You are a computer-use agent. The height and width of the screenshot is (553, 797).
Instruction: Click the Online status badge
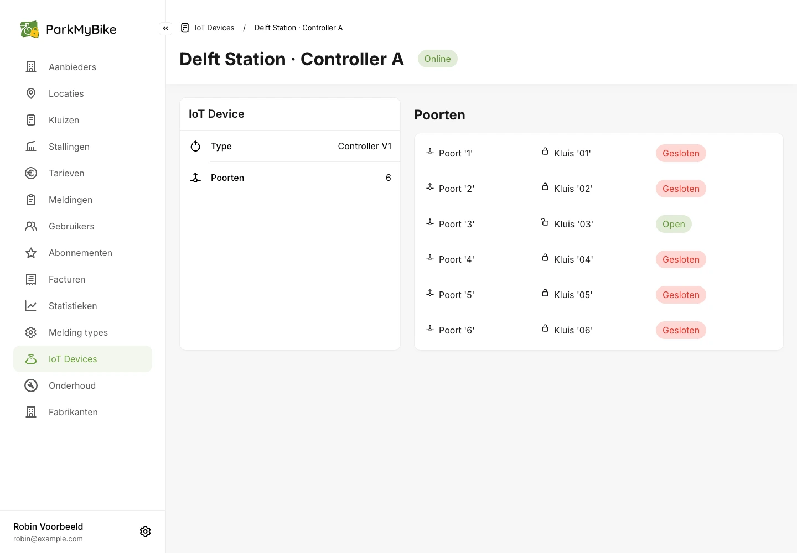pyautogui.click(x=437, y=59)
